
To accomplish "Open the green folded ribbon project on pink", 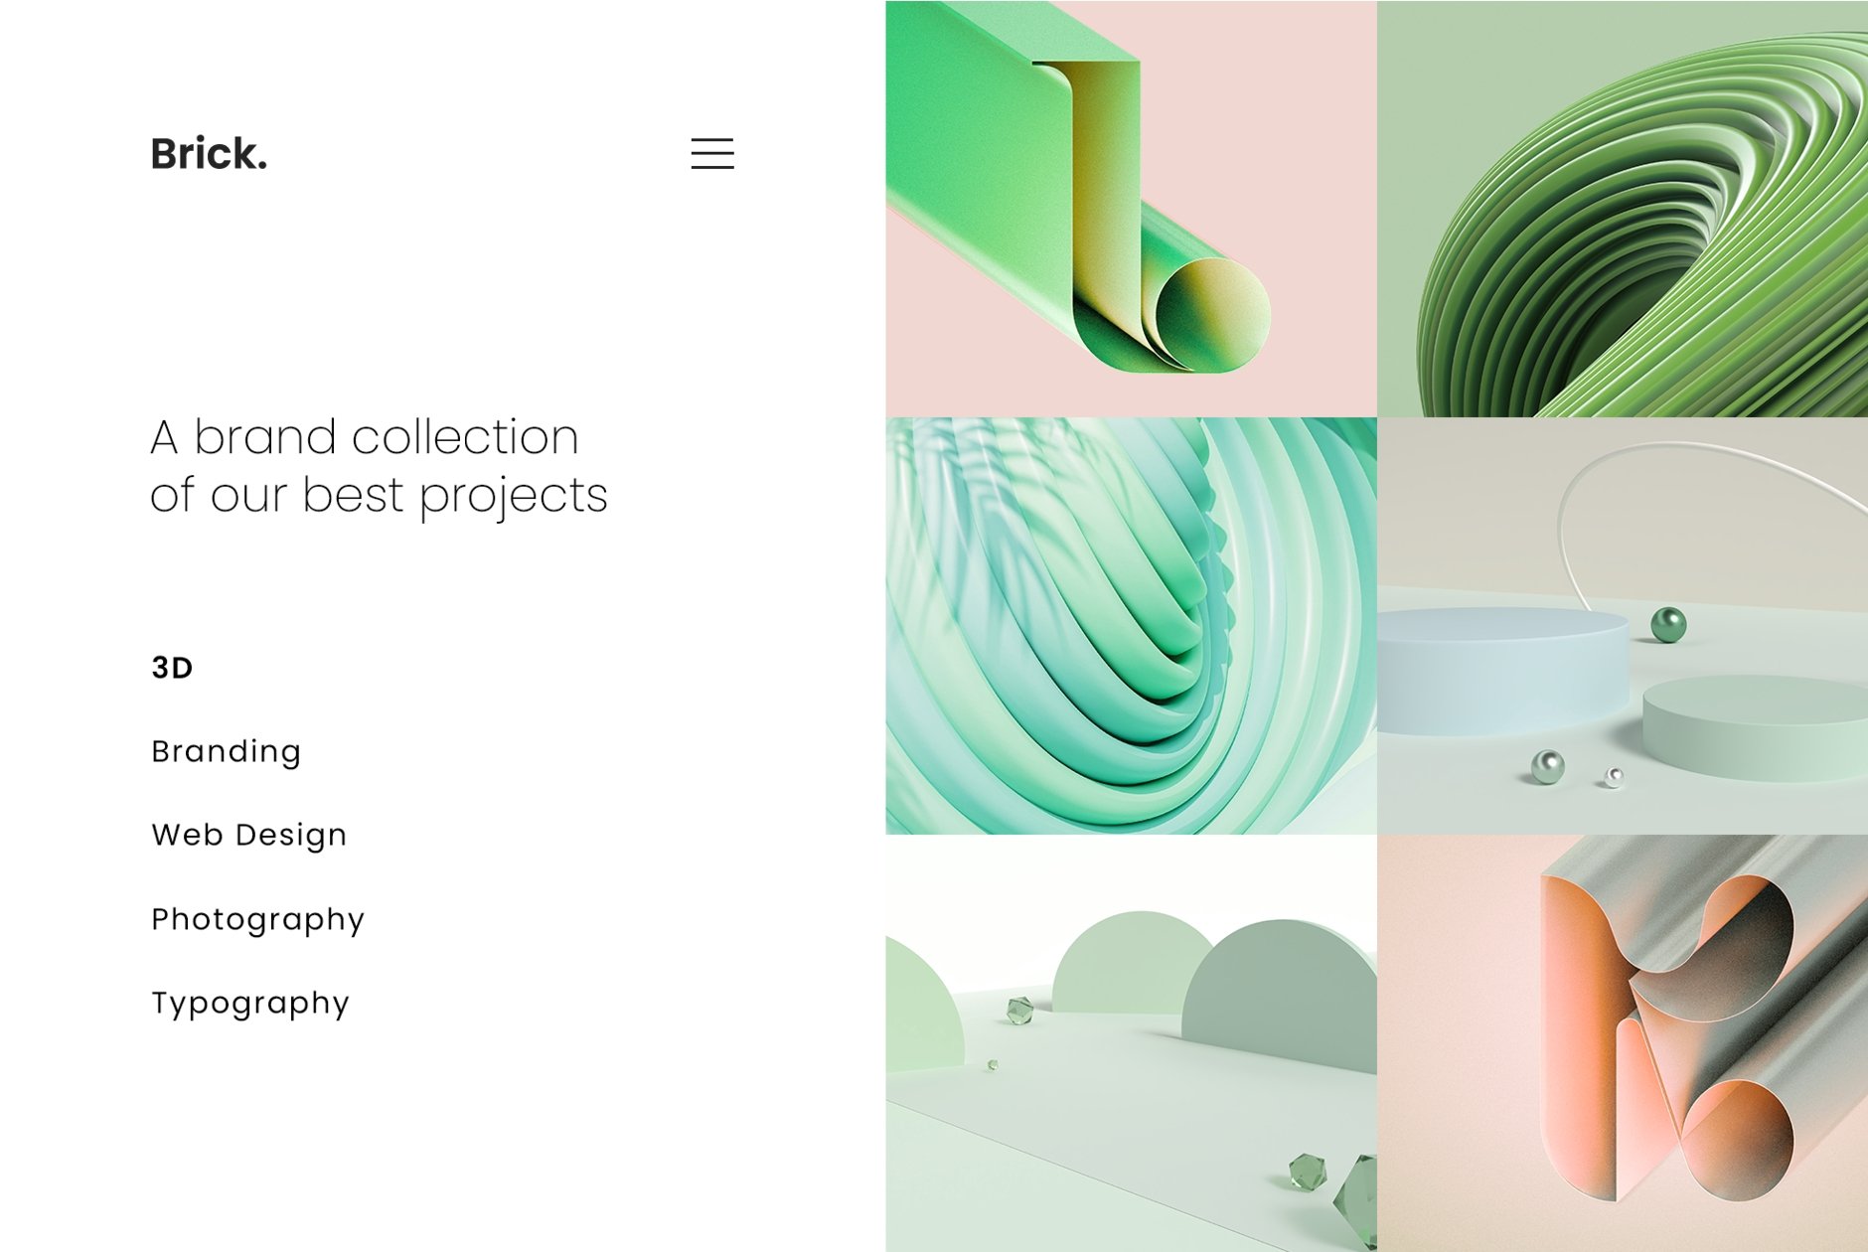I will (1131, 209).
